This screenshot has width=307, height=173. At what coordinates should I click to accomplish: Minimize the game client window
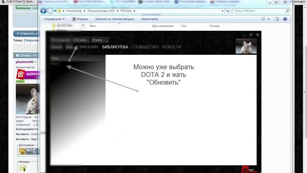244,35
